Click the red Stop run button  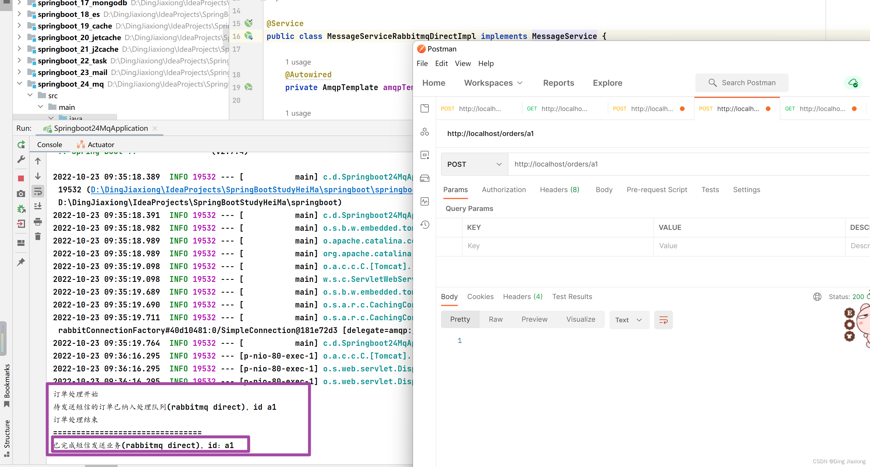(21, 178)
